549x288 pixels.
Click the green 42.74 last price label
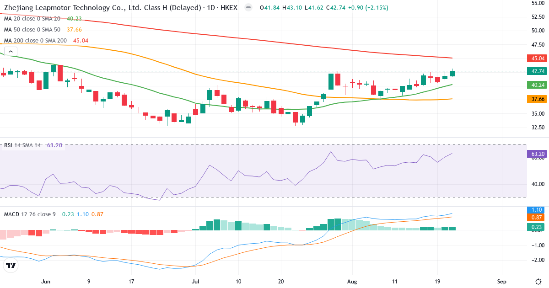click(538, 71)
